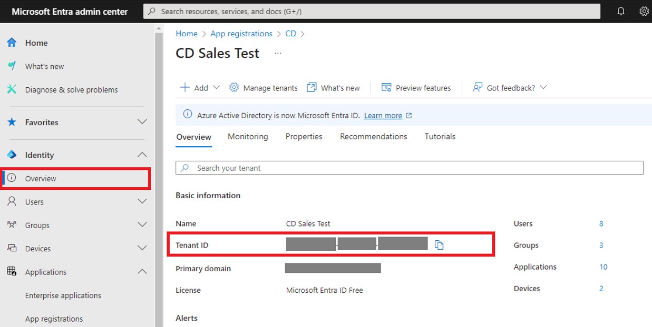
Task: Expand the Favorites section chevron
Action: click(142, 122)
